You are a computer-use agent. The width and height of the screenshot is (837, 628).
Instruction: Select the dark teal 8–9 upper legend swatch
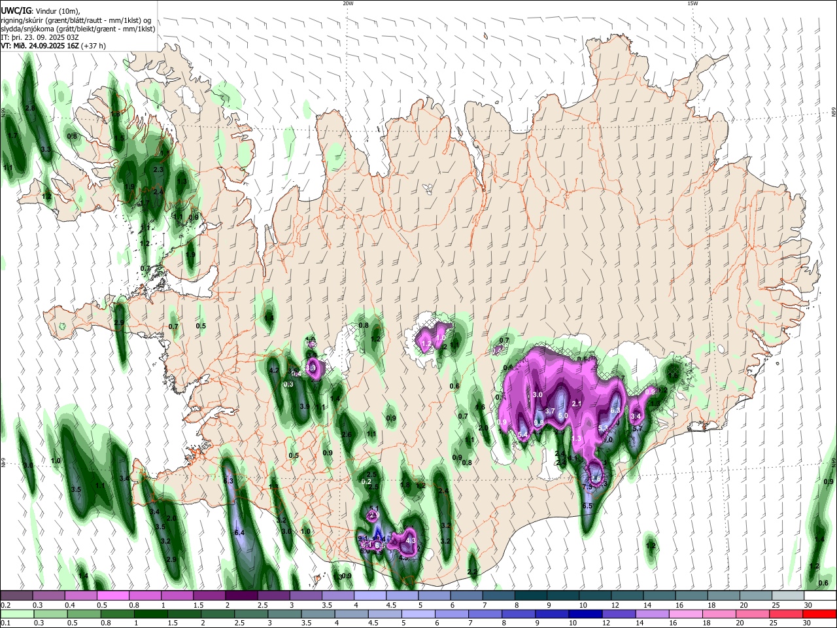(531, 596)
